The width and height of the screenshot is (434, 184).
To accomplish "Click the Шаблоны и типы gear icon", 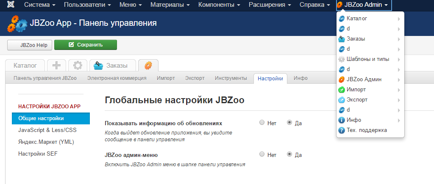I will click(x=342, y=59).
